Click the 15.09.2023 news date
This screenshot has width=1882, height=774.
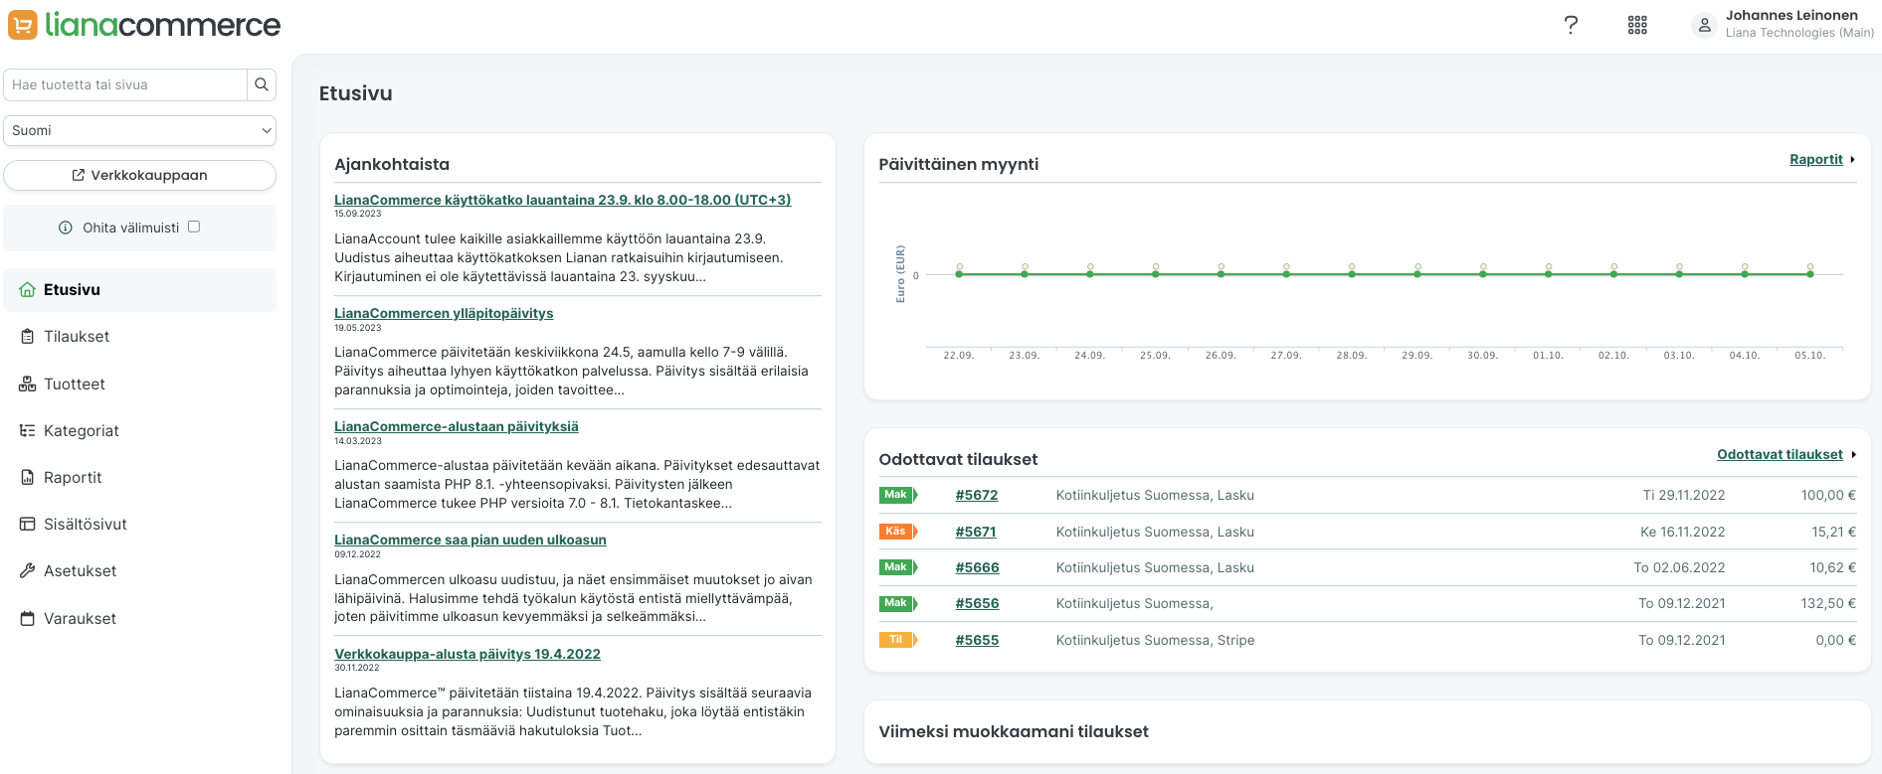coord(358,214)
